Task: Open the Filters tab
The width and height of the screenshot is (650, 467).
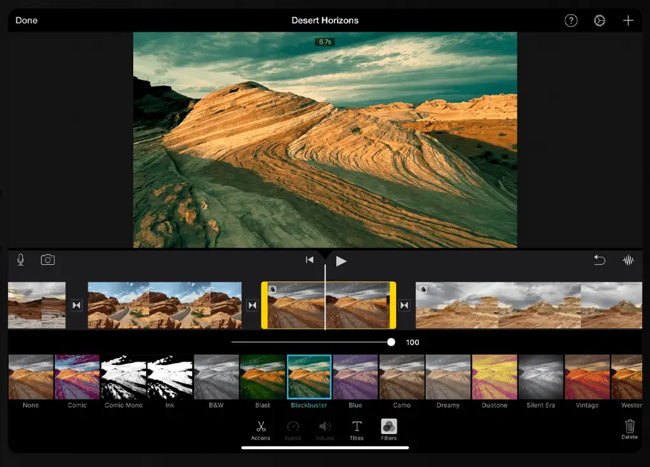Action: [x=389, y=430]
